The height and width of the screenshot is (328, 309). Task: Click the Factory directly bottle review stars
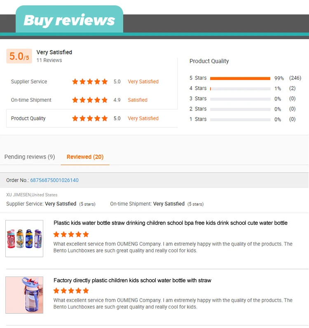click(71, 291)
